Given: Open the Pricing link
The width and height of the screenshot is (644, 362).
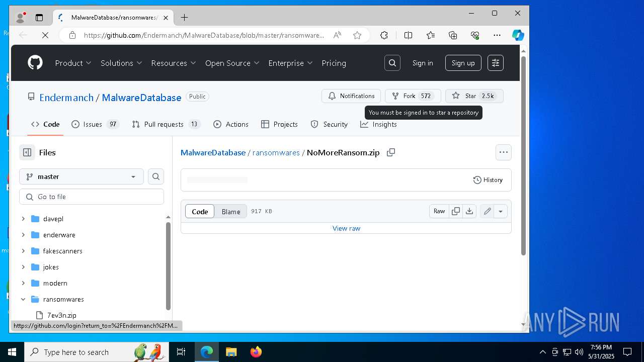Looking at the screenshot, I should [x=334, y=63].
